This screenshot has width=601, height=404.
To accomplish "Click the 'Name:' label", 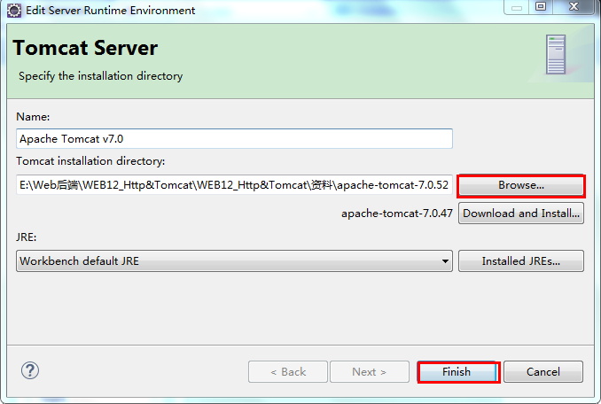I will pos(33,117).
